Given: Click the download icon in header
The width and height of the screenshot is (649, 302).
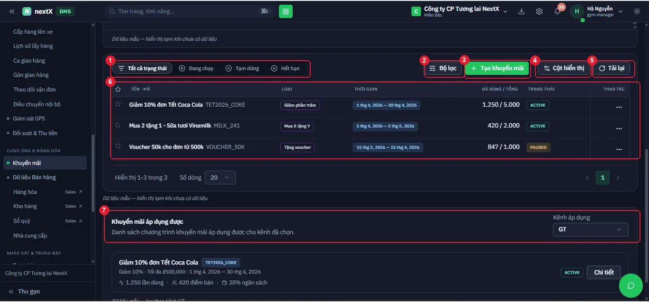Looking at the screenshot, I should (x=521, y=11).
